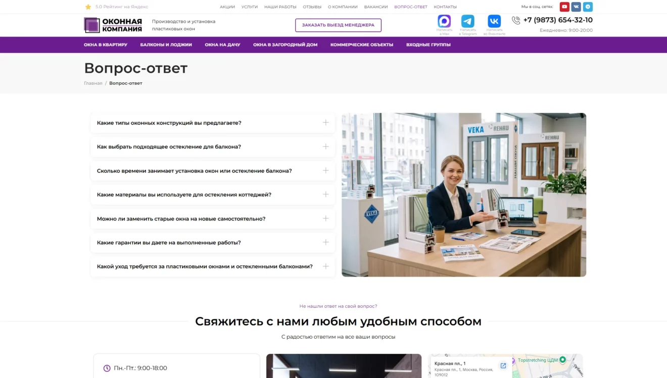Expand question about cottage glazing materials
Viewport: 667px width, 378px height.
pos(213,195)
